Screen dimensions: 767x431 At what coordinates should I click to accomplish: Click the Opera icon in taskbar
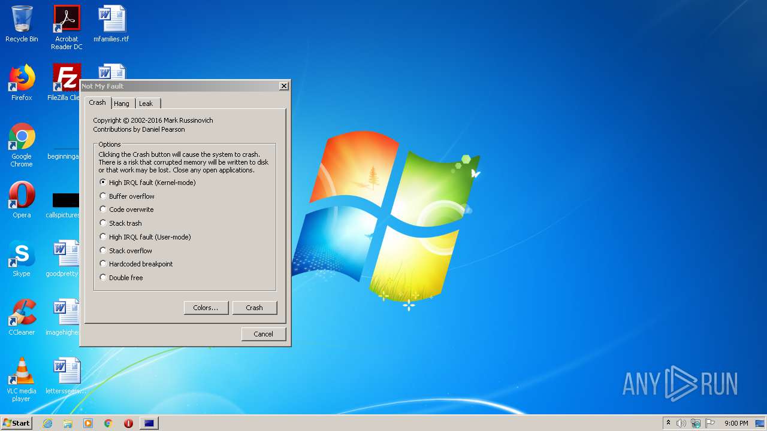128,423
